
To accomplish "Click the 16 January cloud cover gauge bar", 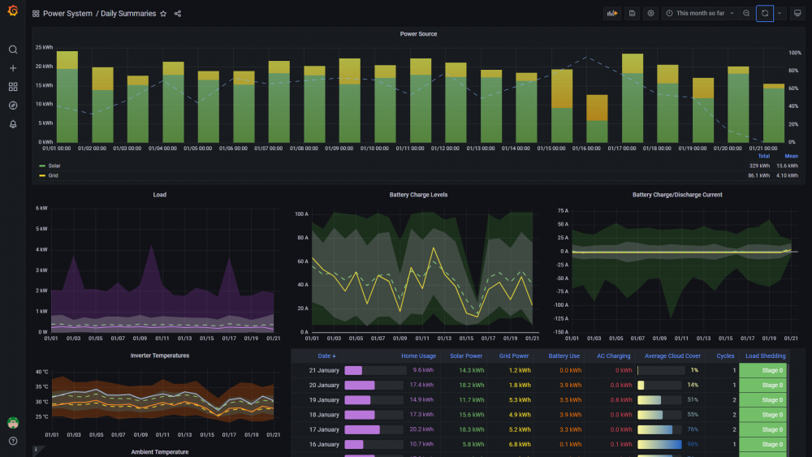I will (x=659, y=445).
